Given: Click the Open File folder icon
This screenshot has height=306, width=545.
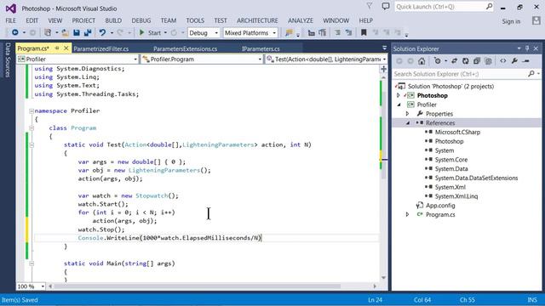Looking at the screenshot, I should 65,32.
